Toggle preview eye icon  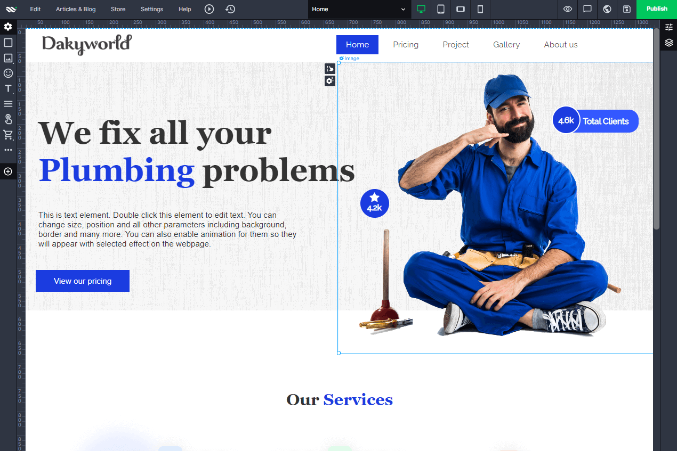568,9
